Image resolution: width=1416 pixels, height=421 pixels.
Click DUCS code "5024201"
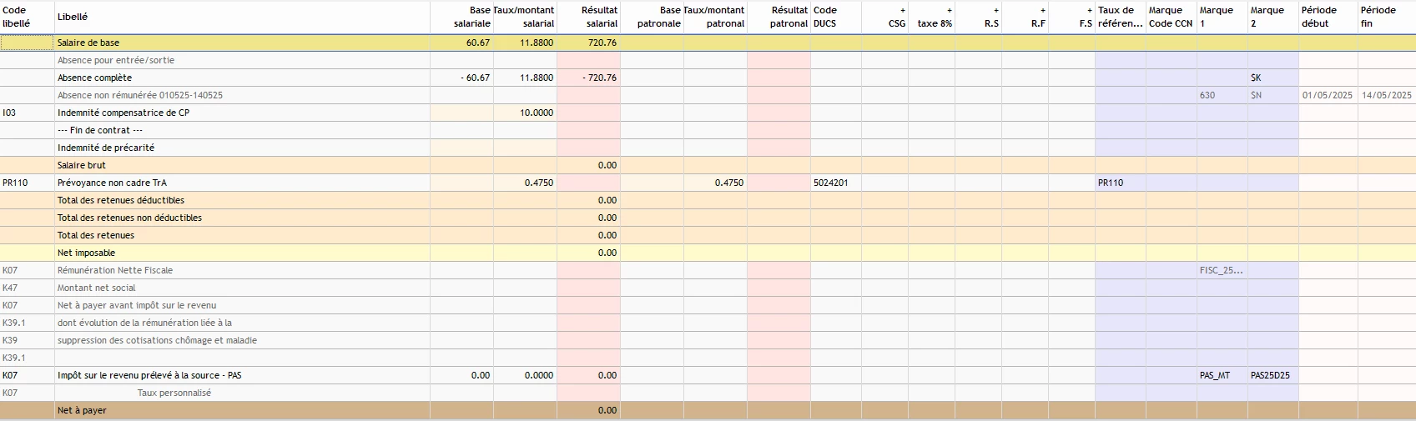point(830,183)
